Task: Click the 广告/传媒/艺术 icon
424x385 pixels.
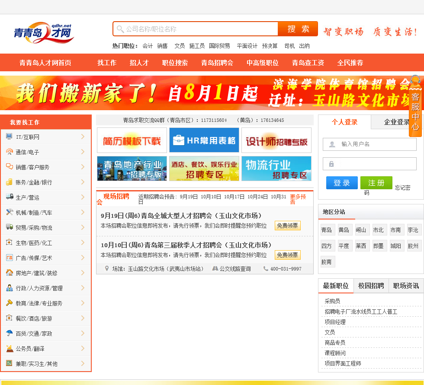Action: tap(9, 257)
